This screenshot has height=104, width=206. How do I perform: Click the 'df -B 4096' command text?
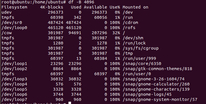[x=81, y=2]
